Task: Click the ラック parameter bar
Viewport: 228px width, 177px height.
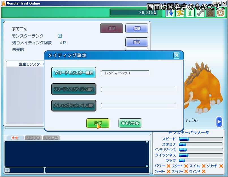Action: (x=201, y=161)
